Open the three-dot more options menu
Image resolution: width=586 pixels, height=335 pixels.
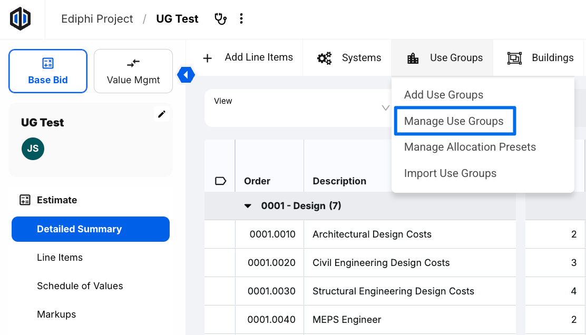[241, 18]
